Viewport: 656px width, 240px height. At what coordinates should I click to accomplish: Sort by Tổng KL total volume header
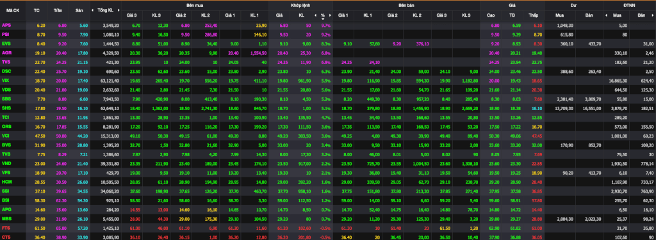pos(106,10)
